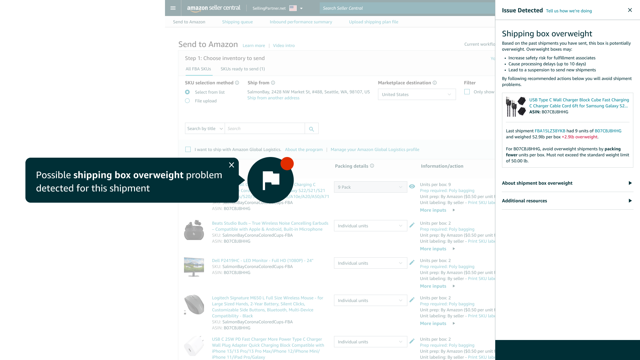Screen dimensions: 640x360
Task: Click the Amazon Seller Central logo
Action: point(213,8)
